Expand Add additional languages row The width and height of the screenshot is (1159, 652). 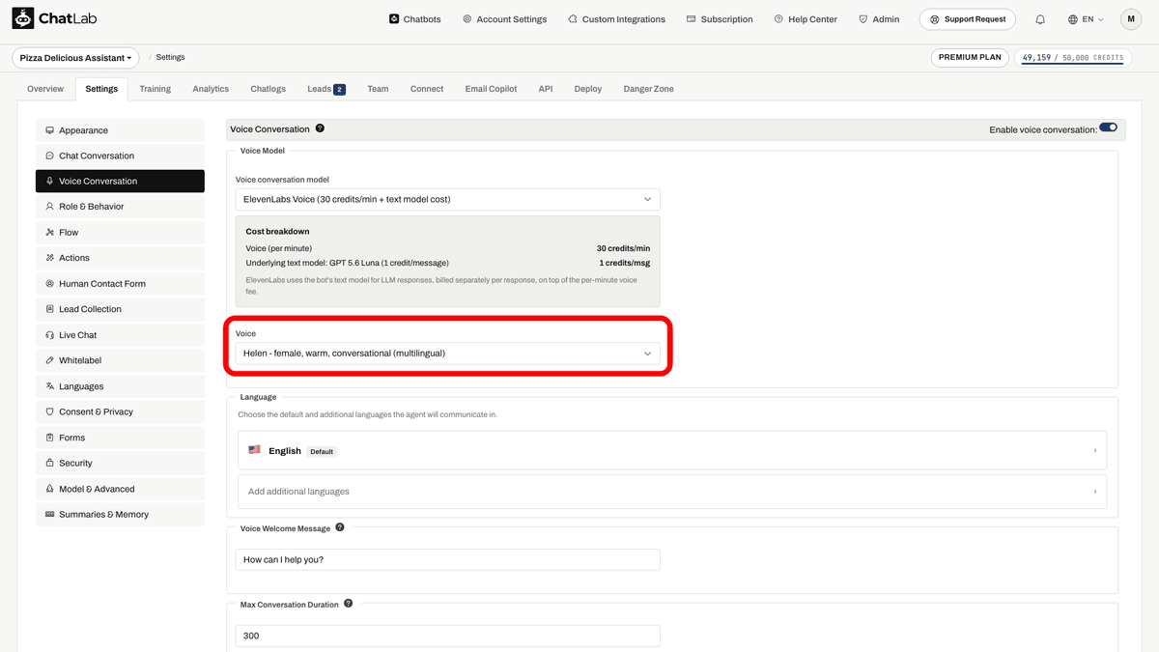(672, 492)
